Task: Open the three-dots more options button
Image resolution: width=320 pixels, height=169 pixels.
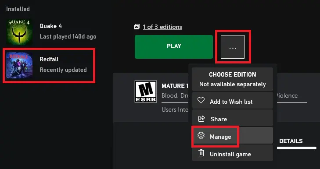Action: coord(233,47)
